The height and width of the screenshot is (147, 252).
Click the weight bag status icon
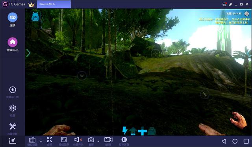pyautogui.click(x=152, y=131)
